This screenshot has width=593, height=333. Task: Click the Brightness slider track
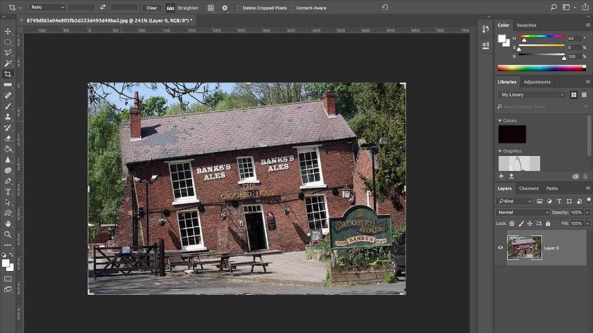coord(541,55)
